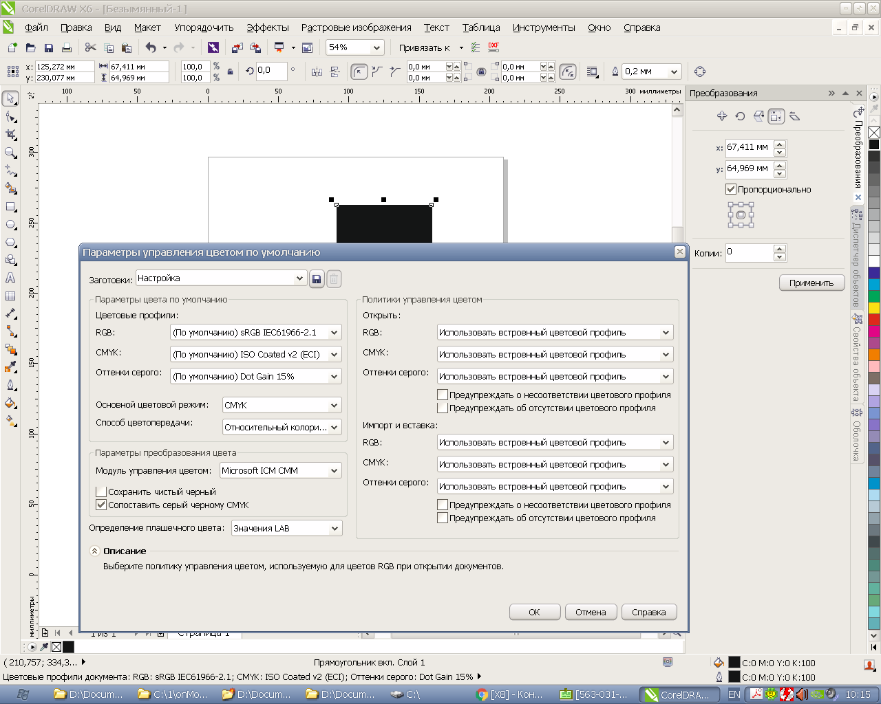Uncheck Сопоставить серый черному CMYK
This screenshot has height=704, width=881.
[x=101, y=505]
